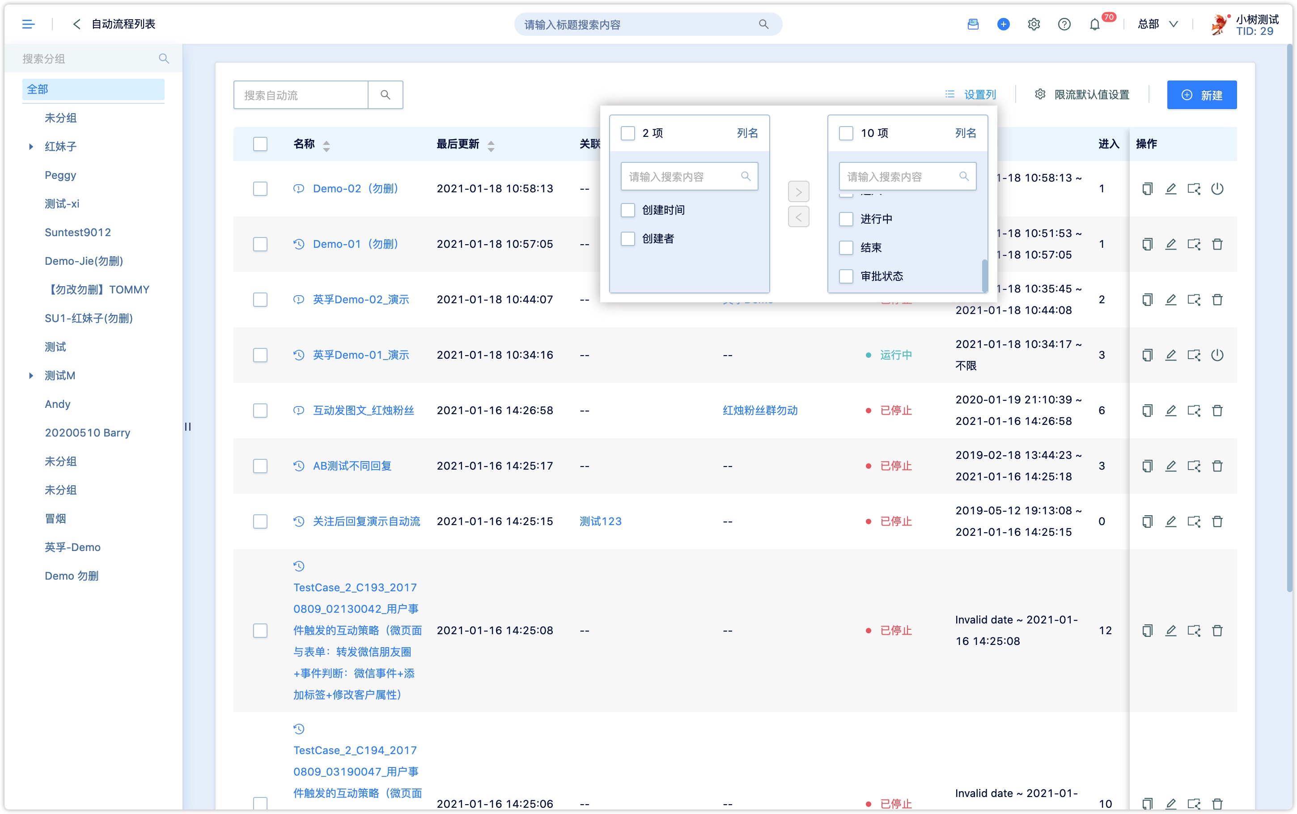Open the settings gear icon in the header
The height and width of the screenshot is (814, 1297).
tap(1034, 24)
